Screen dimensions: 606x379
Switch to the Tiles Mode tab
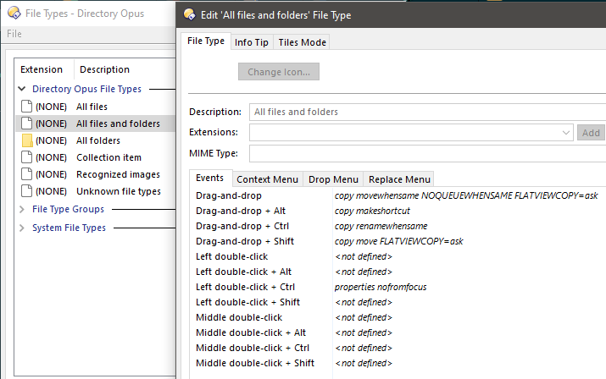click(303, 42)
